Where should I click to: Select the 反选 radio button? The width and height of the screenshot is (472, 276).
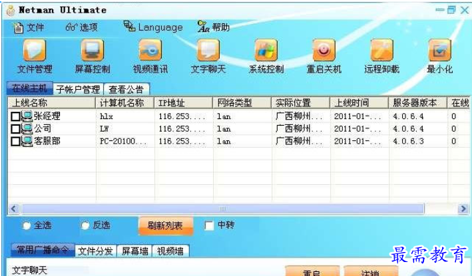[x=85, y=225]
